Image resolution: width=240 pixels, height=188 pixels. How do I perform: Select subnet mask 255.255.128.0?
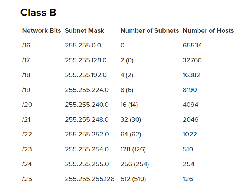point(86,60)
